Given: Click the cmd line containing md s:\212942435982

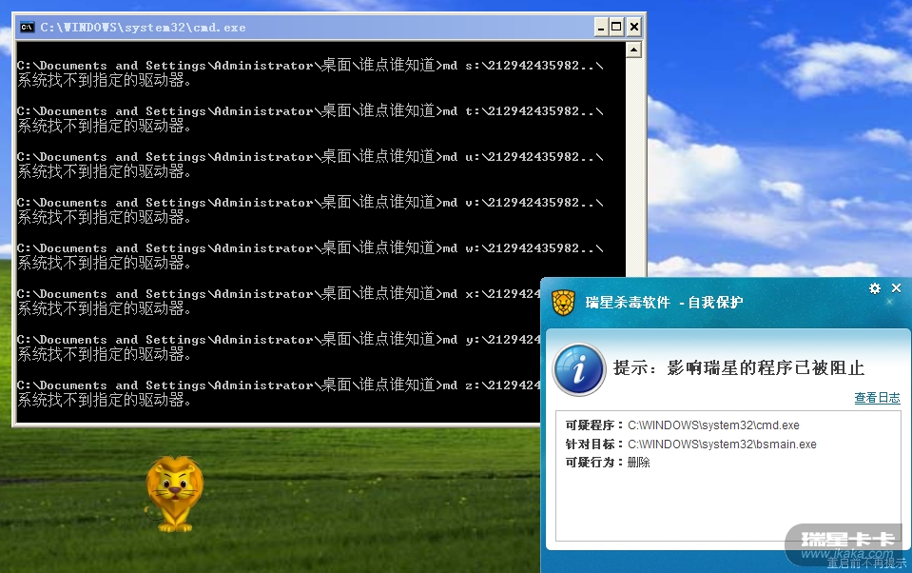Looking at the screenshot, I should (310, 66).
